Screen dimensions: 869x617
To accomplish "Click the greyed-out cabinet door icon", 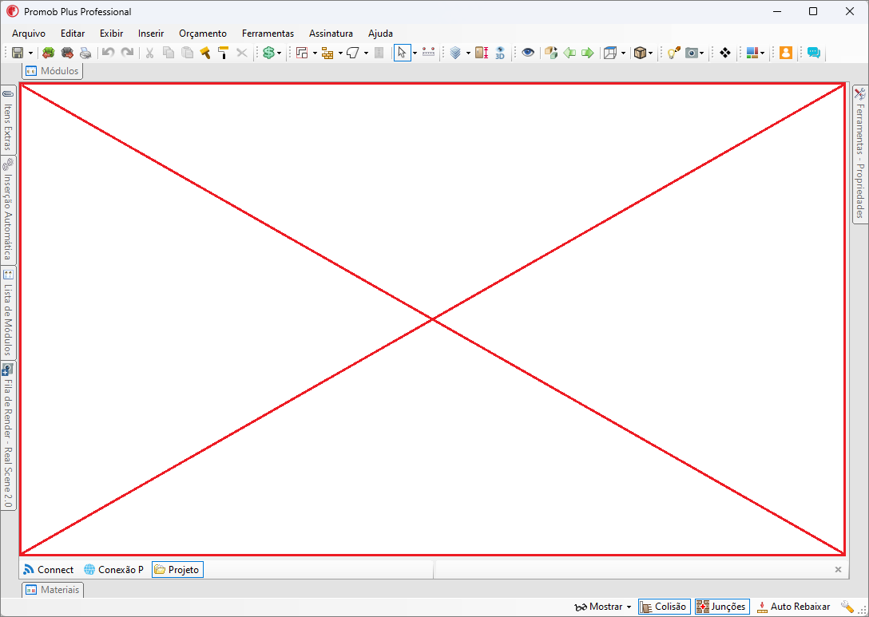I will (379, 53).
